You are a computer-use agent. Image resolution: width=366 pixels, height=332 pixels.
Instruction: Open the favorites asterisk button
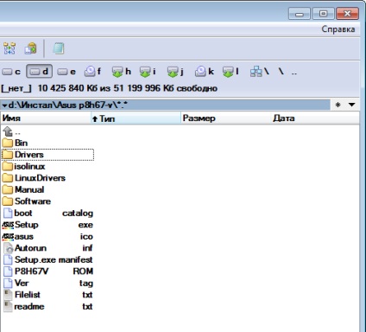pyautogui.click(x=338, y=105)
